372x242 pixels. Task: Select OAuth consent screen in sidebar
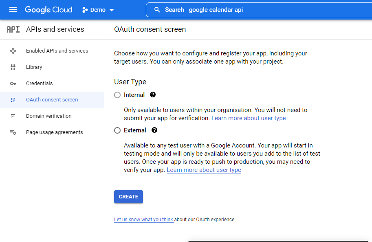52,100
